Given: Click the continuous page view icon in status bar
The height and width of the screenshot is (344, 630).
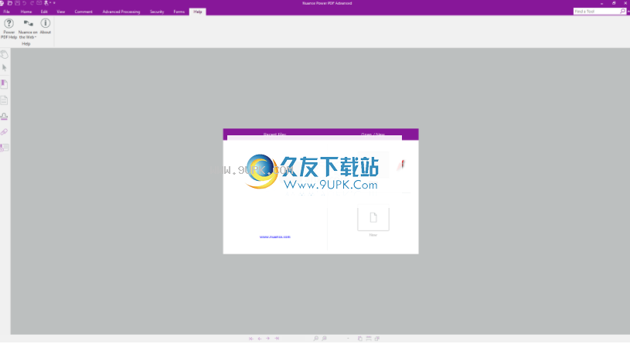Looking at the screenshot, I should click(369, 339).
